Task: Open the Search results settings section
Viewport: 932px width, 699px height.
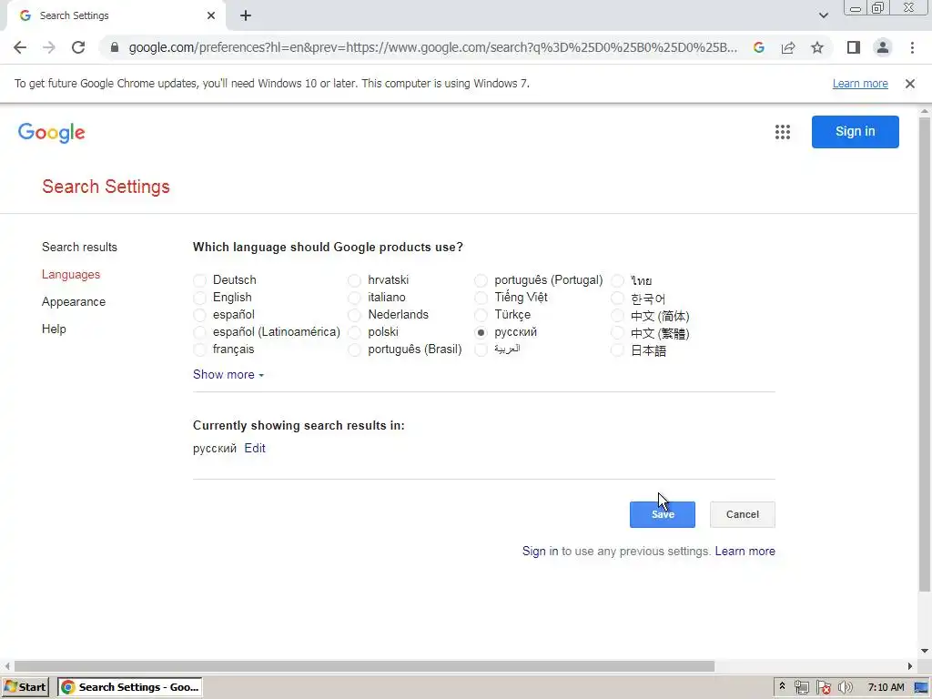Action: pyautogui.click(x=80, y=248)
